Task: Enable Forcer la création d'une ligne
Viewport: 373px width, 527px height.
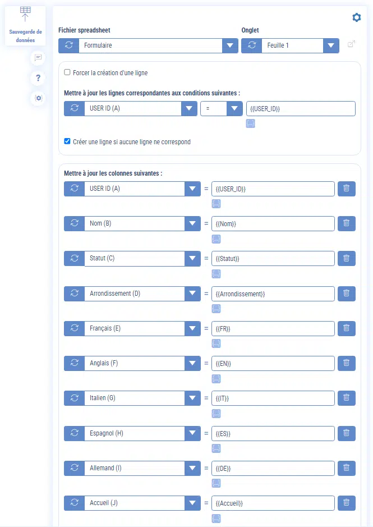Action: pos(67,72)
